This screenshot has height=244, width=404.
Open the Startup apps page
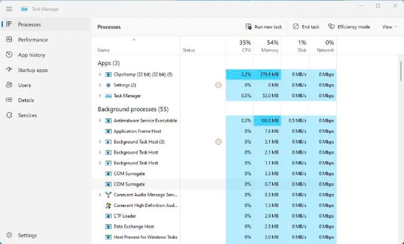[46, 70]
